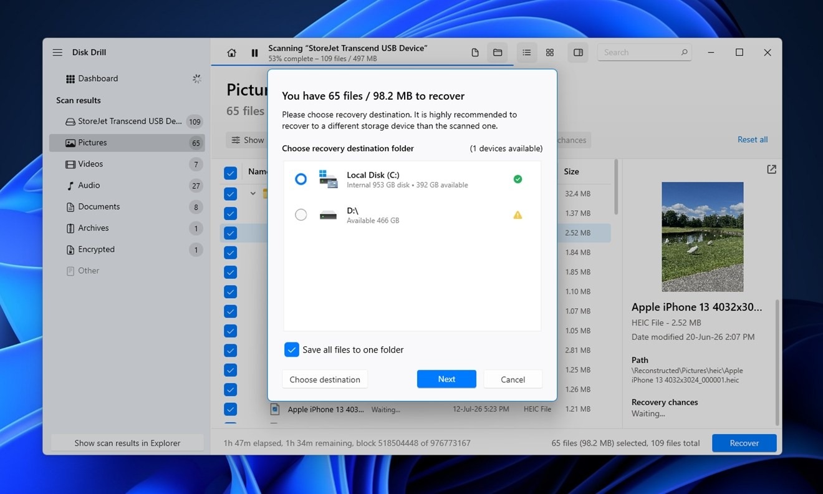Uncheck the checkbox on the highlighted 2.52 MB row
This screenshot has width=823, height=494.
coord(230,233)
